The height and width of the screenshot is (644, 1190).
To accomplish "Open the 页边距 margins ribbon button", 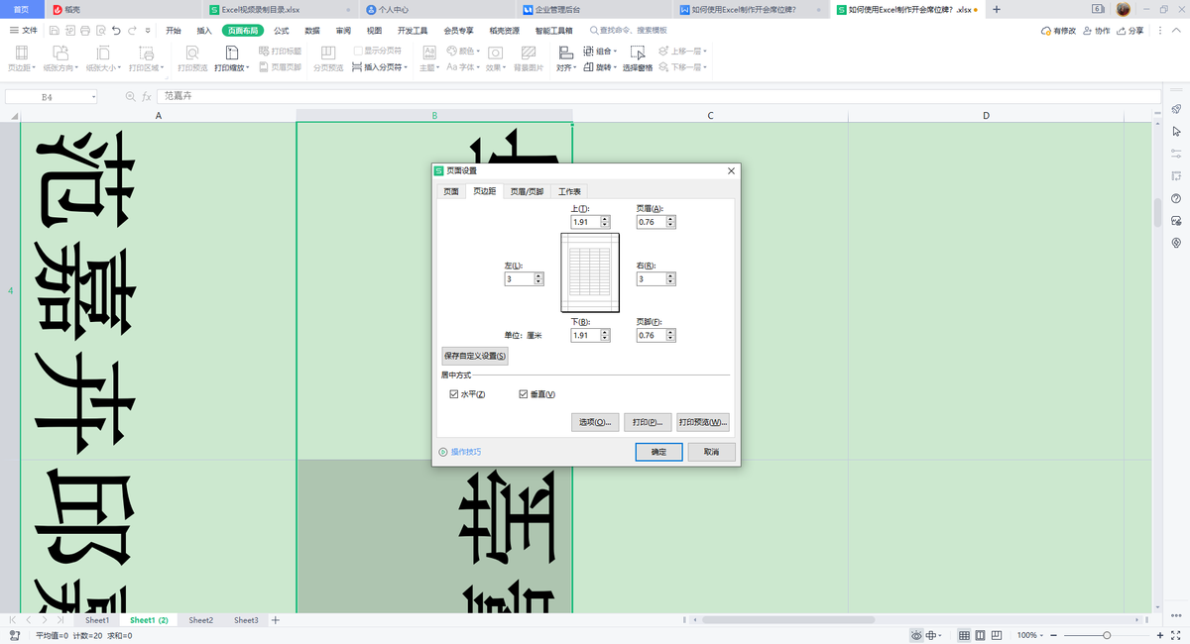I will click(x=20, y=59).
